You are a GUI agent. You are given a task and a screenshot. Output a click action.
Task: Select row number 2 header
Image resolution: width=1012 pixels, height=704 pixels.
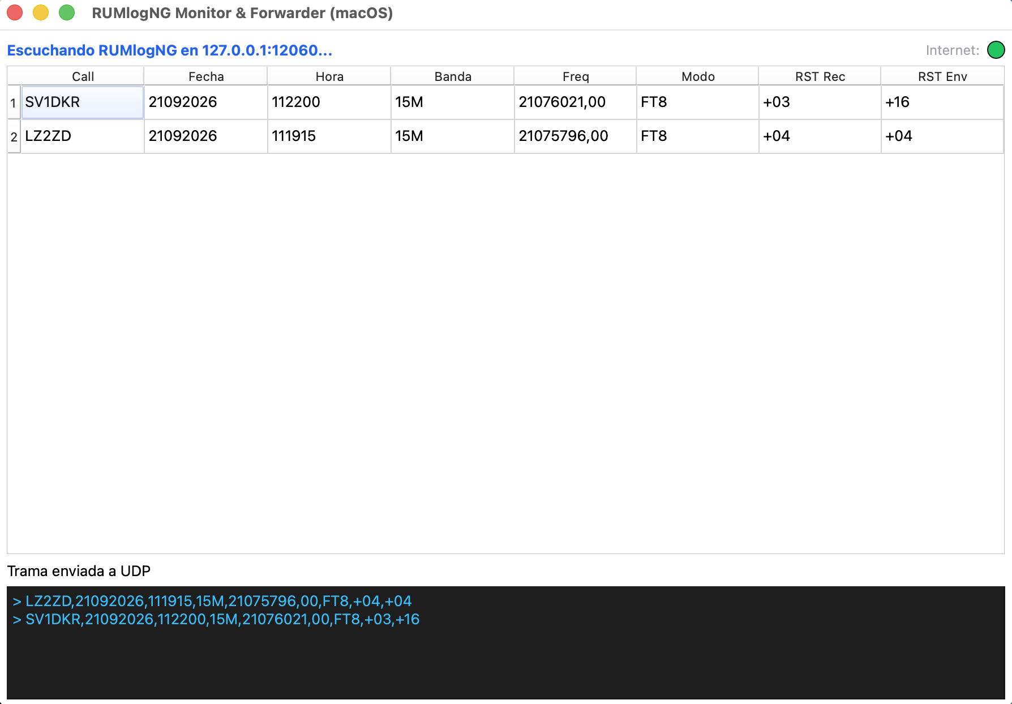[x=14, y=136]
